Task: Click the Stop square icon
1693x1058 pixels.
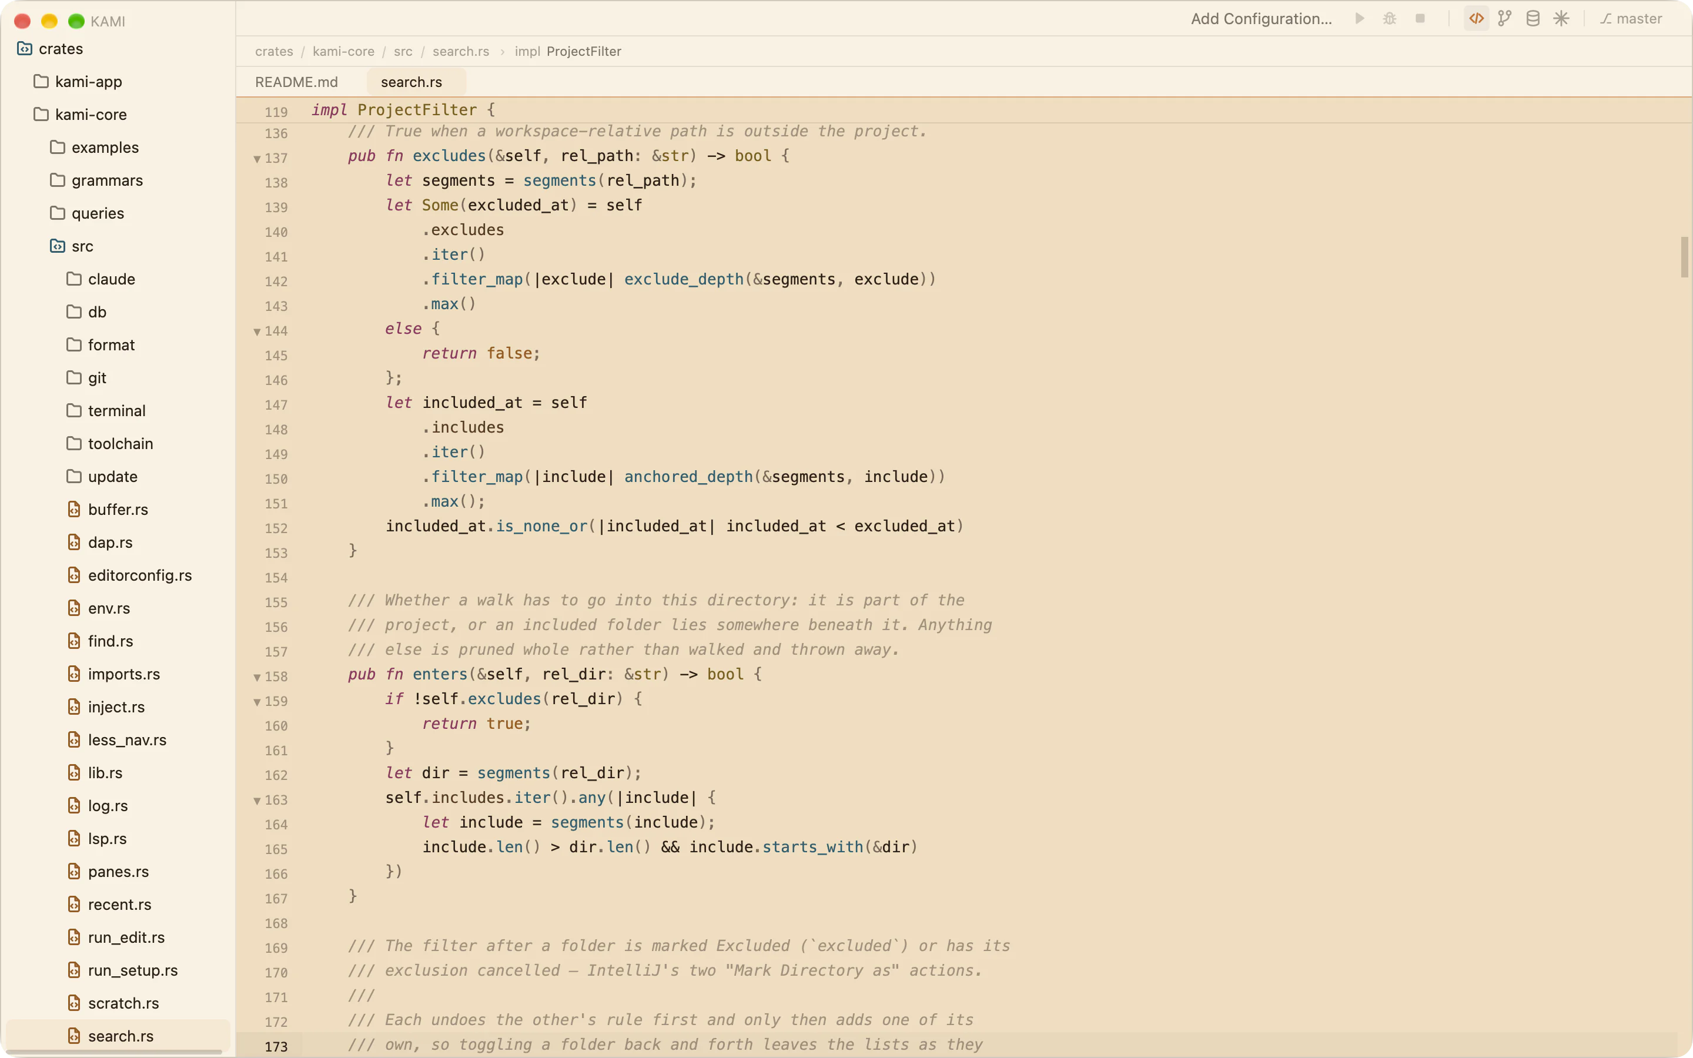Action: pyautogui.click(x=1420, y=19)
